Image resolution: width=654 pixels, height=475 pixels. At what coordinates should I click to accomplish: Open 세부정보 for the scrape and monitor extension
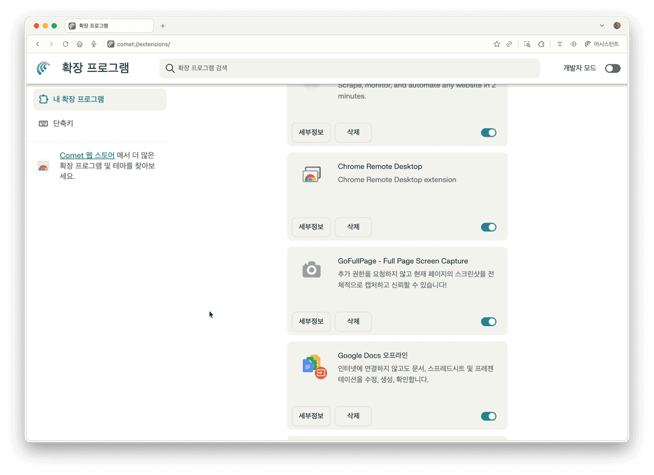(311, 133)
